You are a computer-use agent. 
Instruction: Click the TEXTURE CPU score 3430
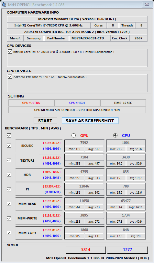tap(126, 157)
